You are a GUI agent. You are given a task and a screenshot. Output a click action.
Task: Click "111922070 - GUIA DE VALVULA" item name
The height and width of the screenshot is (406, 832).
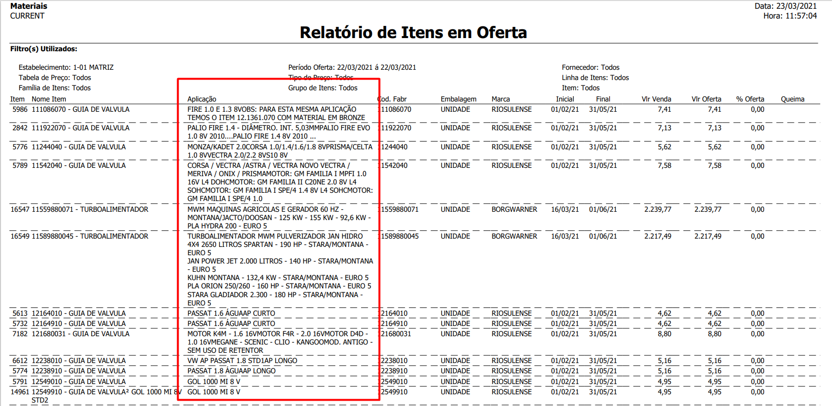81,128
